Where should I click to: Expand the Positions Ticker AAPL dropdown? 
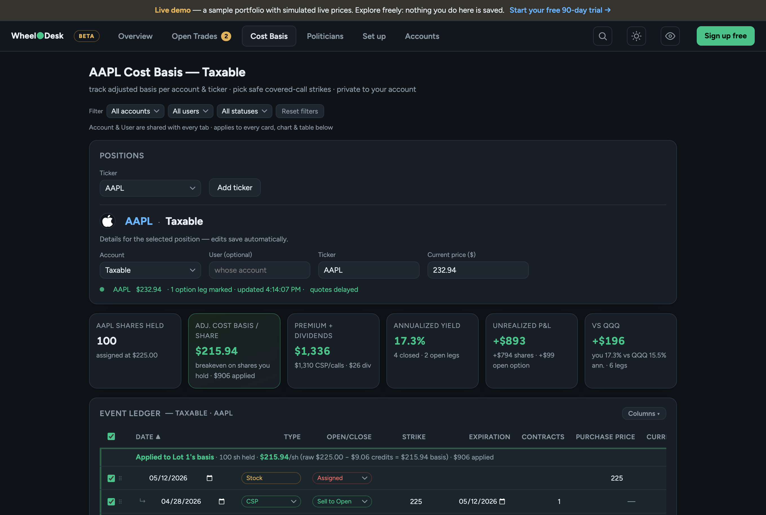(150, 188)
